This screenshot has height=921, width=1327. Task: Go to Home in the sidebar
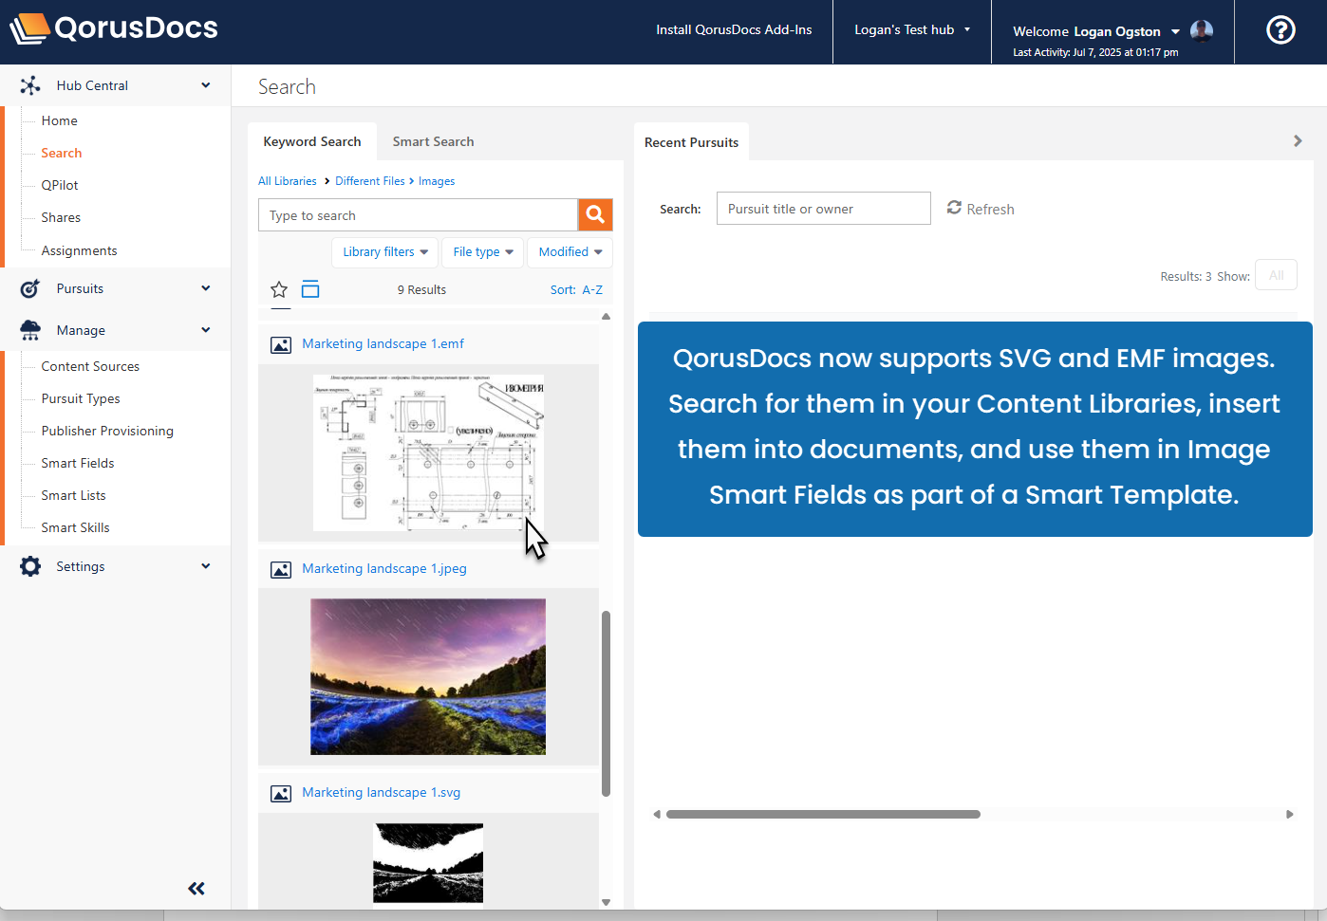click(60, 120)
